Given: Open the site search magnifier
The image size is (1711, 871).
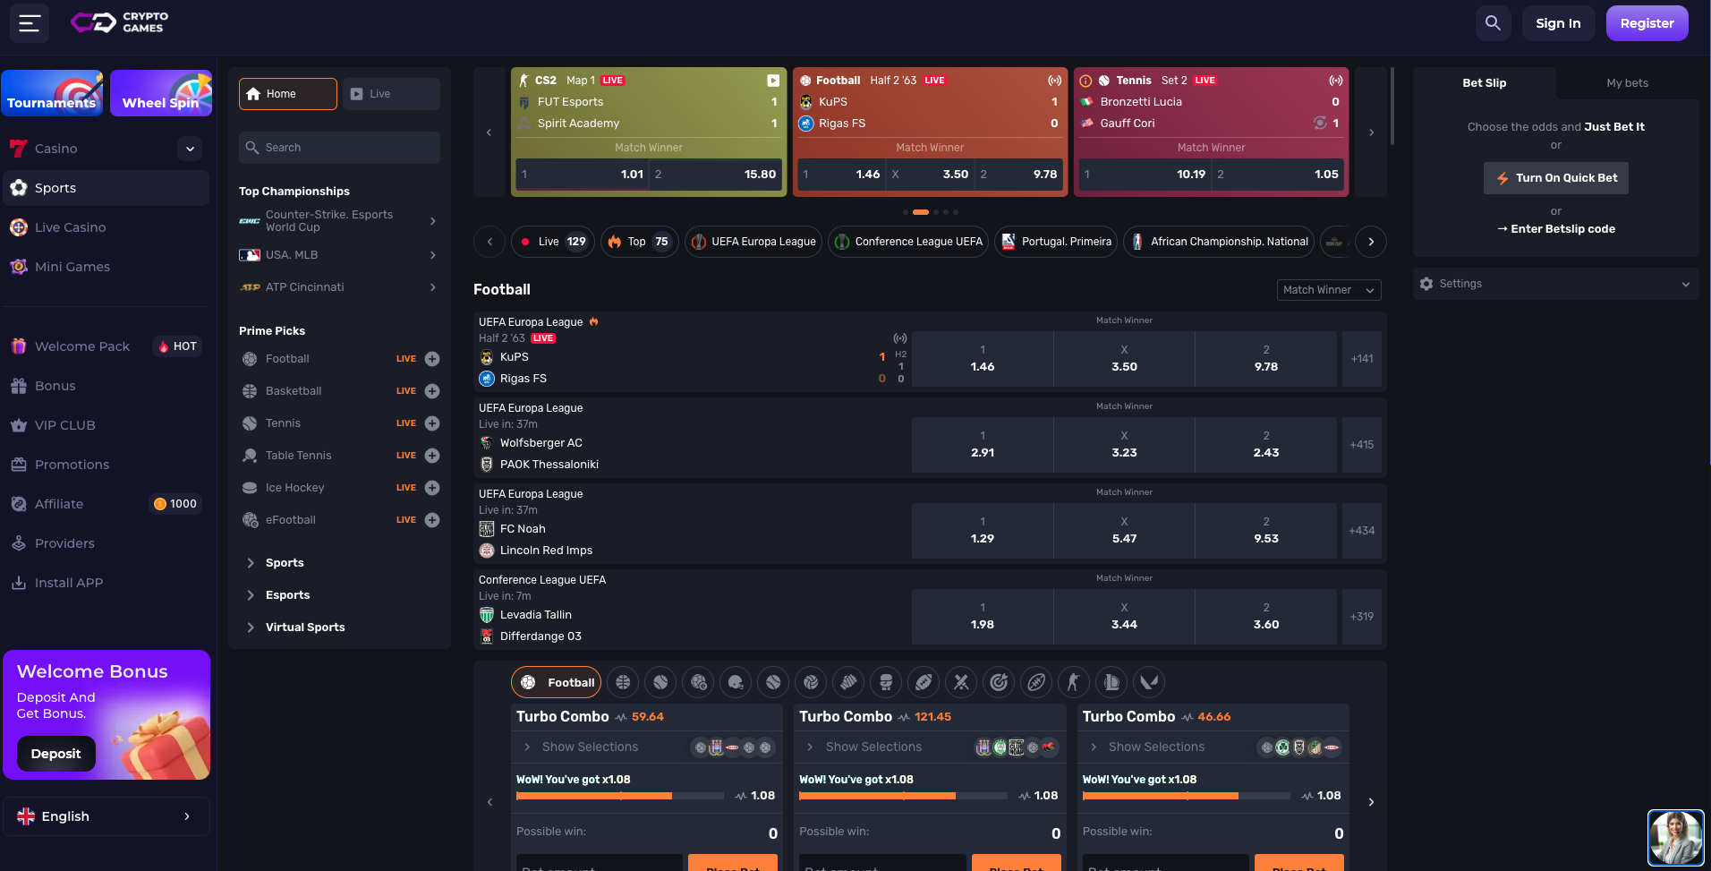Looking at the screenshot, I should pos(1493,23).
